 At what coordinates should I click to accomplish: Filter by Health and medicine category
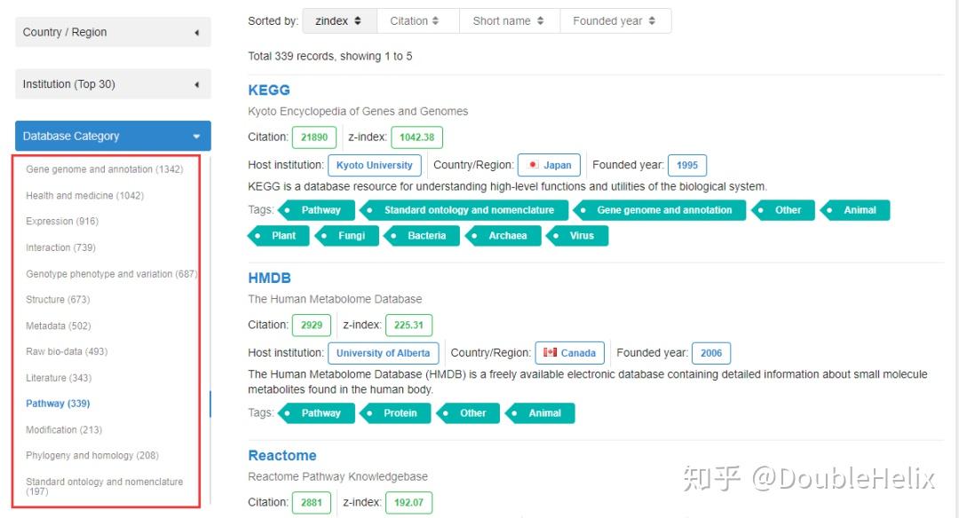84,195
